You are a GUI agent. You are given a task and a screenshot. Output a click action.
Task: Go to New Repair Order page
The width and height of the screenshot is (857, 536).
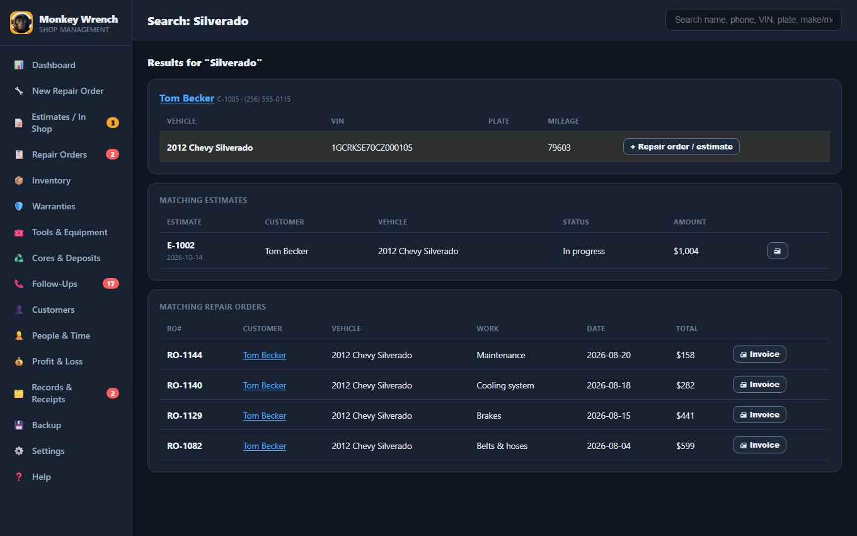coord(66,91)
